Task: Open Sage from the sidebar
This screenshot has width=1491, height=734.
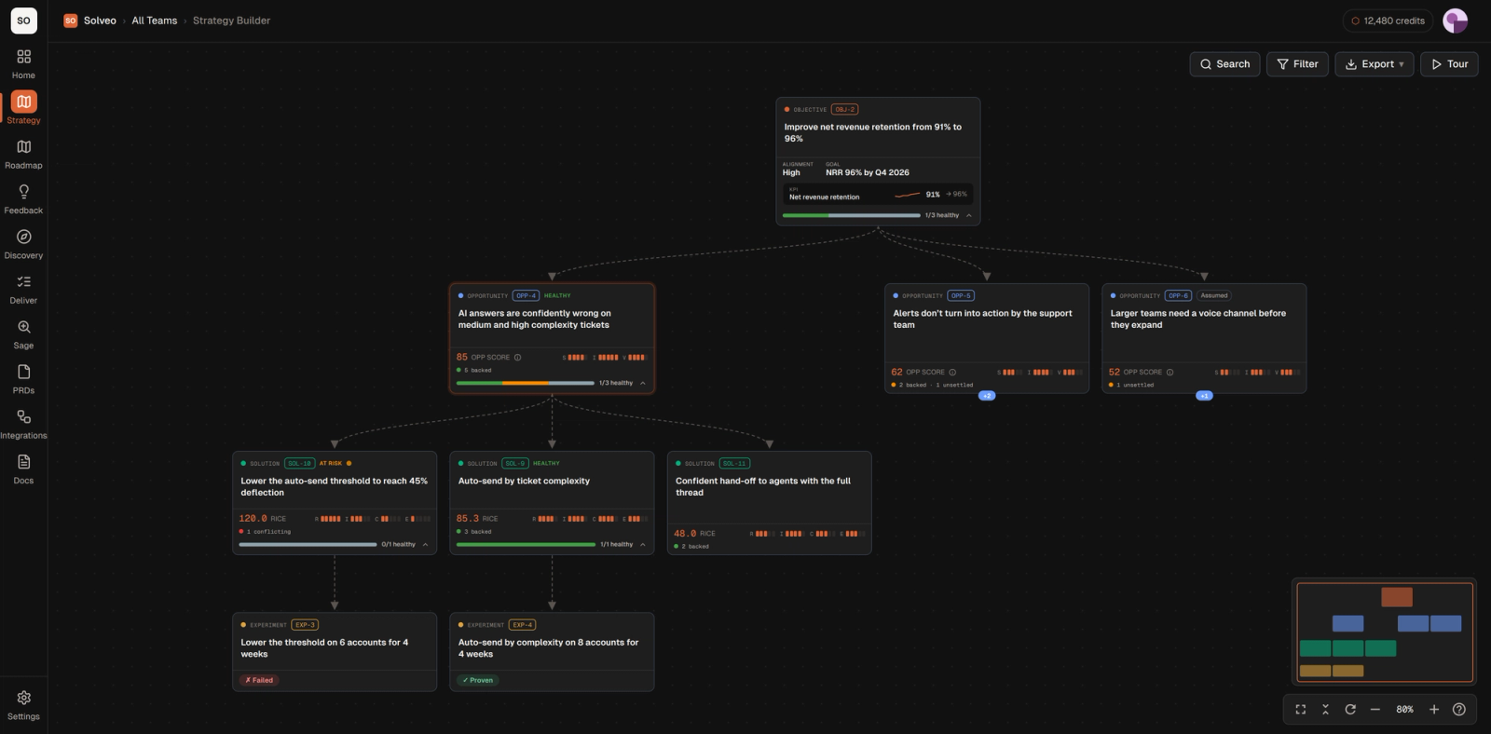Action: click(23, 334)
